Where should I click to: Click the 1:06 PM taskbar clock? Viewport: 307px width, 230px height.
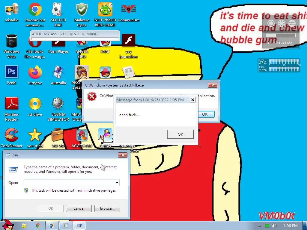click(x=291, y=226)
